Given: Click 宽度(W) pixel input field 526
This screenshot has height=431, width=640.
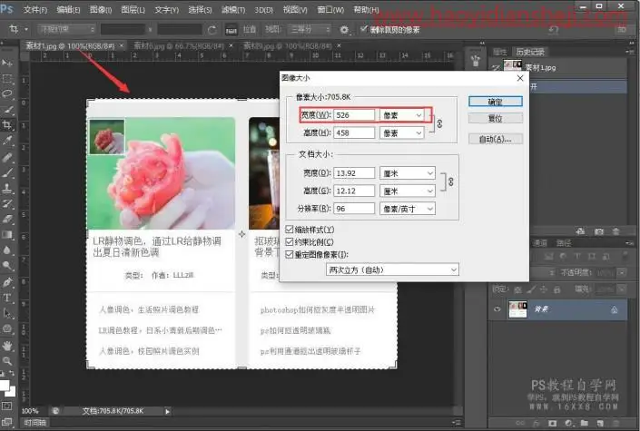Looking at the screenshot, I should 354,115.
